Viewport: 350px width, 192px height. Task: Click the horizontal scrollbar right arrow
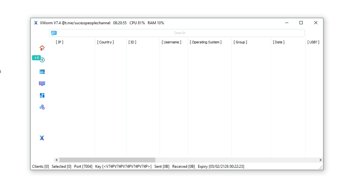pos(320,160)
